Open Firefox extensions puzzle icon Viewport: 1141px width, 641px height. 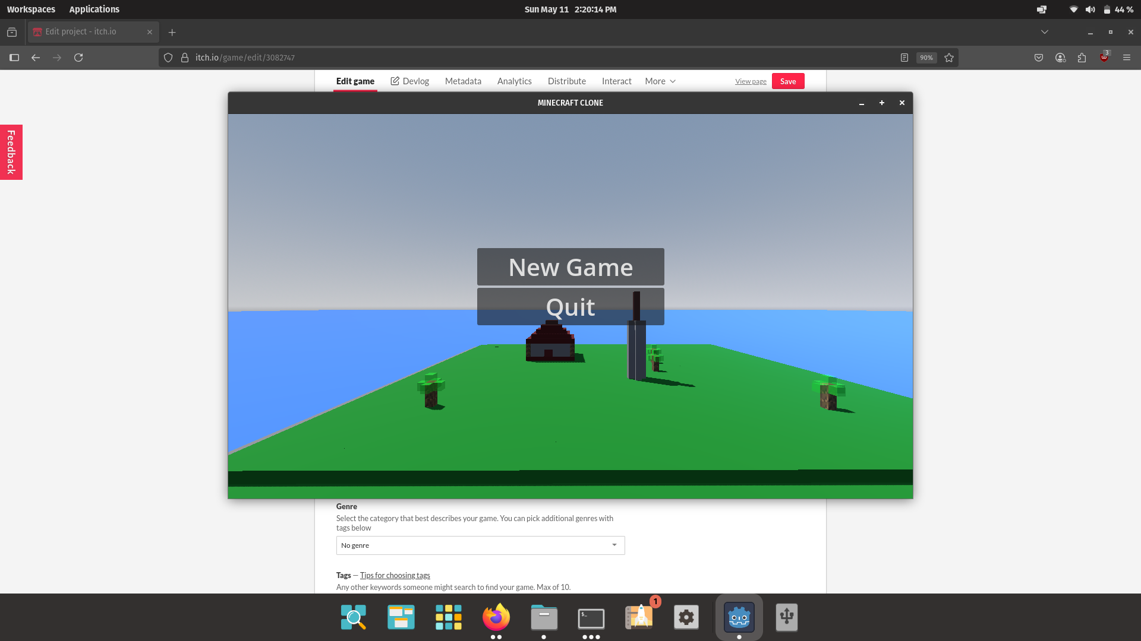1082,58
